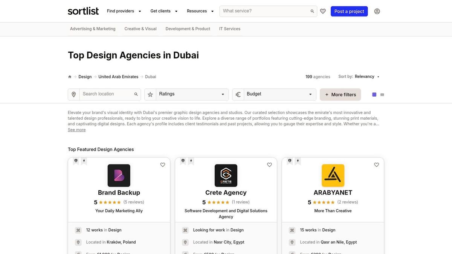This screenshot has width=452, height=254.
Task: Favorite ARABYANET using its heart toggle
Action: pos(375,164)
